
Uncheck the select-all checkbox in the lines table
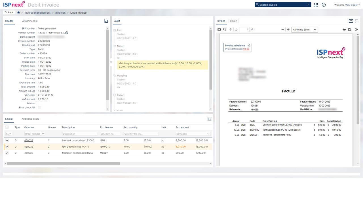tap(7, 127)
